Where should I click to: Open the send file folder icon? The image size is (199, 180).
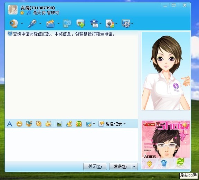click(50, 23)
